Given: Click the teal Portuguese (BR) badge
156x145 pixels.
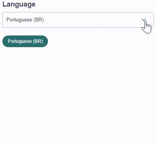Looking at the screenshot, I should point(25,41).
